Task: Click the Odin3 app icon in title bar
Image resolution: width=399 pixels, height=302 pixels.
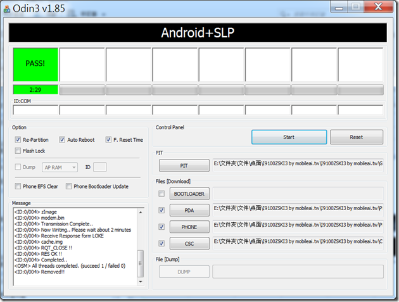Action: (x=7, y=8)
